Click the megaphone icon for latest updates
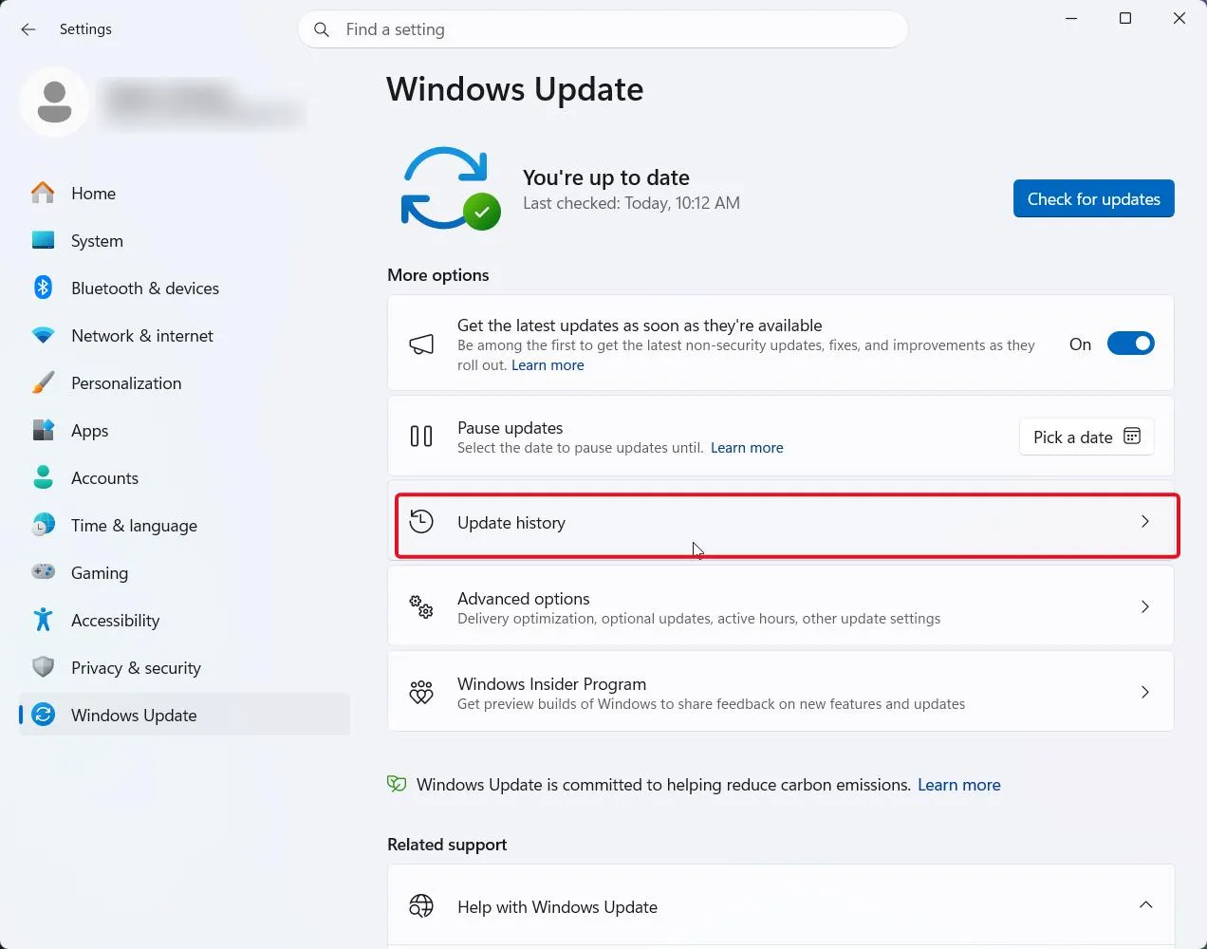Image resolution: width=1207 pixels, height=949 pixels. point(421,344)
